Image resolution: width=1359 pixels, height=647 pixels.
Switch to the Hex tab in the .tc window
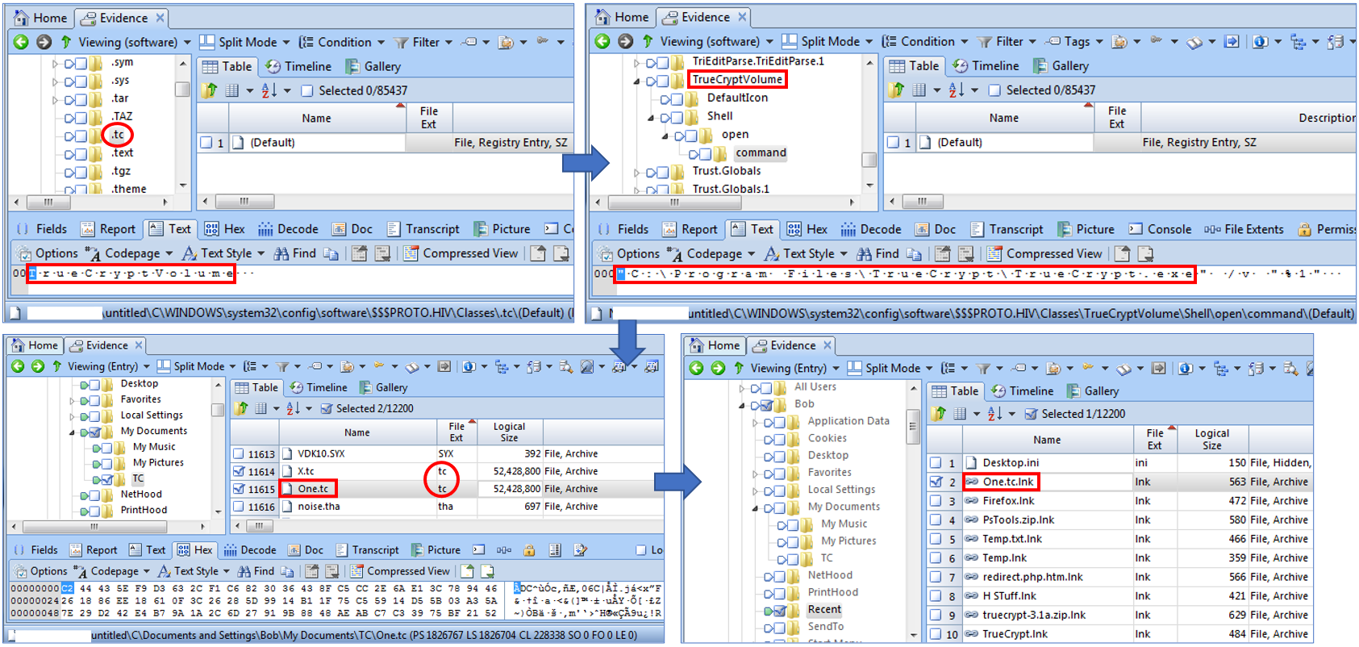[225, 229]
